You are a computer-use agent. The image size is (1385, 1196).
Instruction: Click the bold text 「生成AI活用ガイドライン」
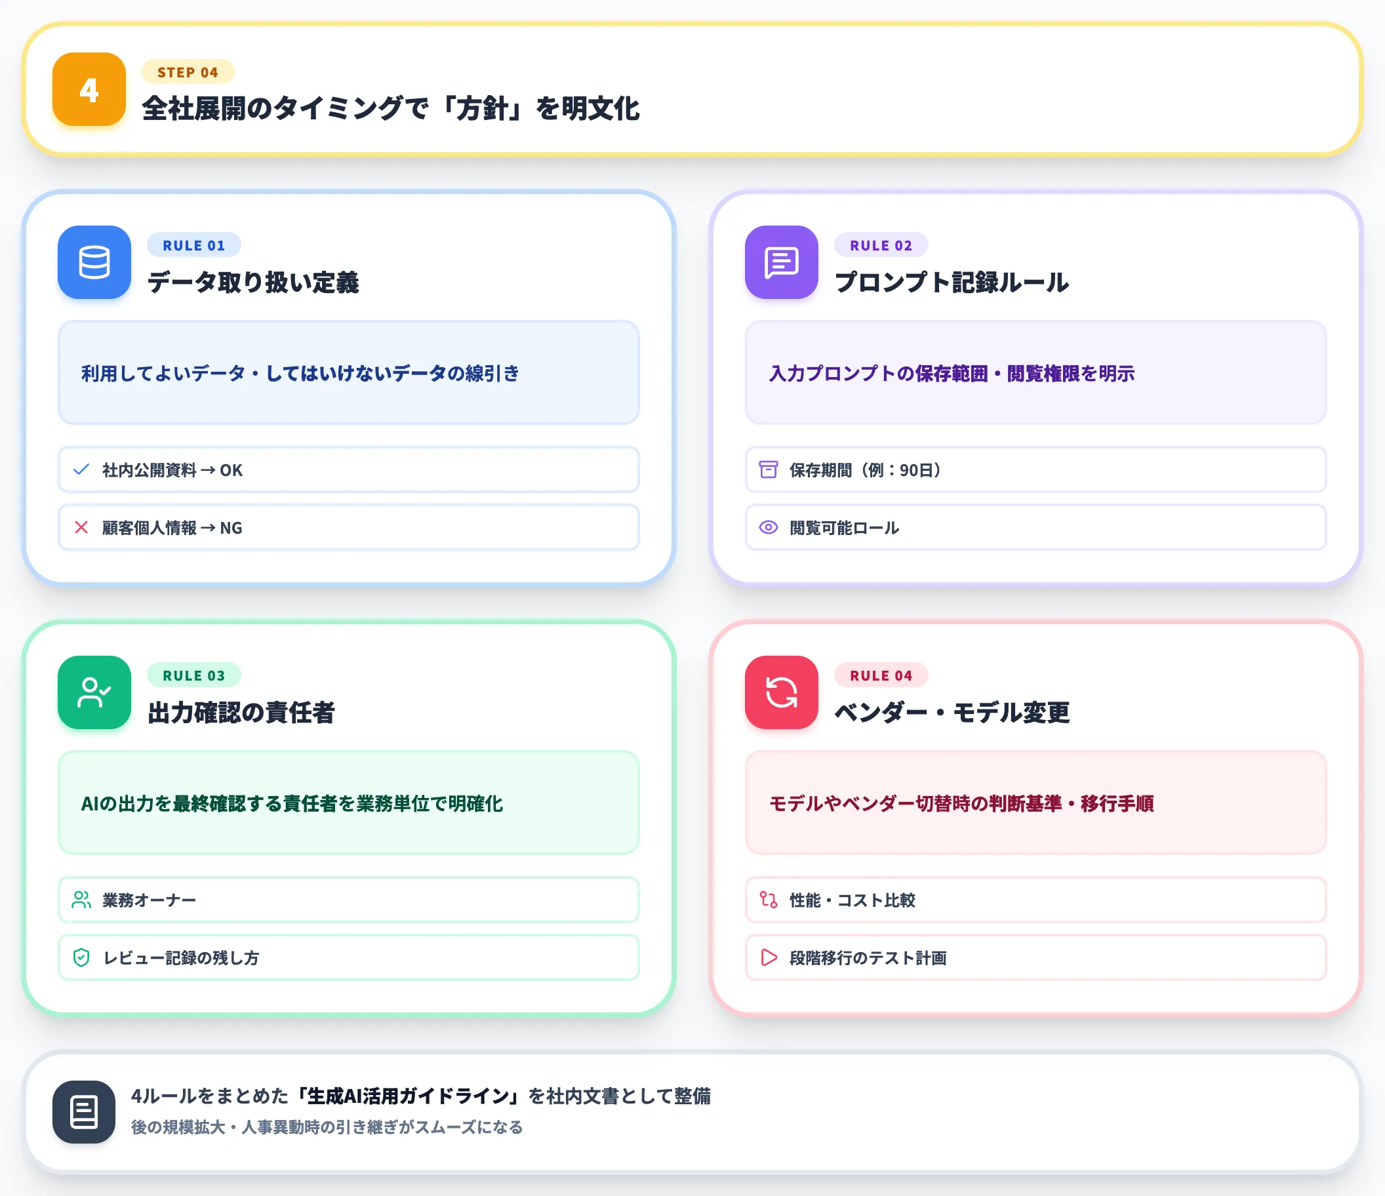point(408,1096)
